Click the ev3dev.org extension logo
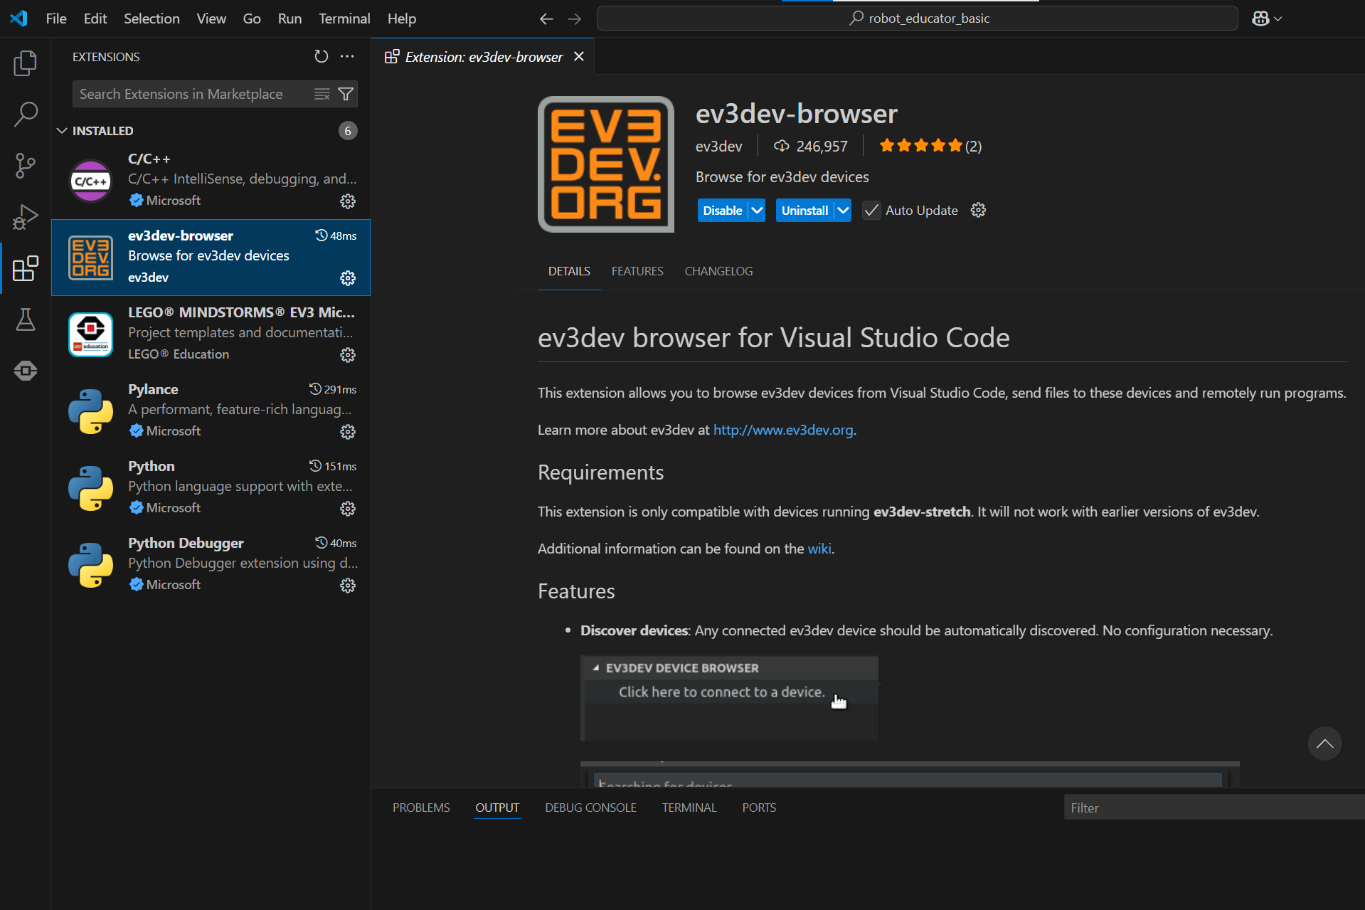Image resolution: width=1365 pixels, height=910 pixels. click(606, 164)
